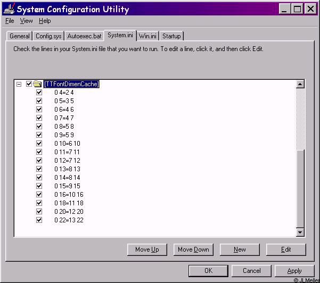Switch to the Config.sys tab

[48, 36]
